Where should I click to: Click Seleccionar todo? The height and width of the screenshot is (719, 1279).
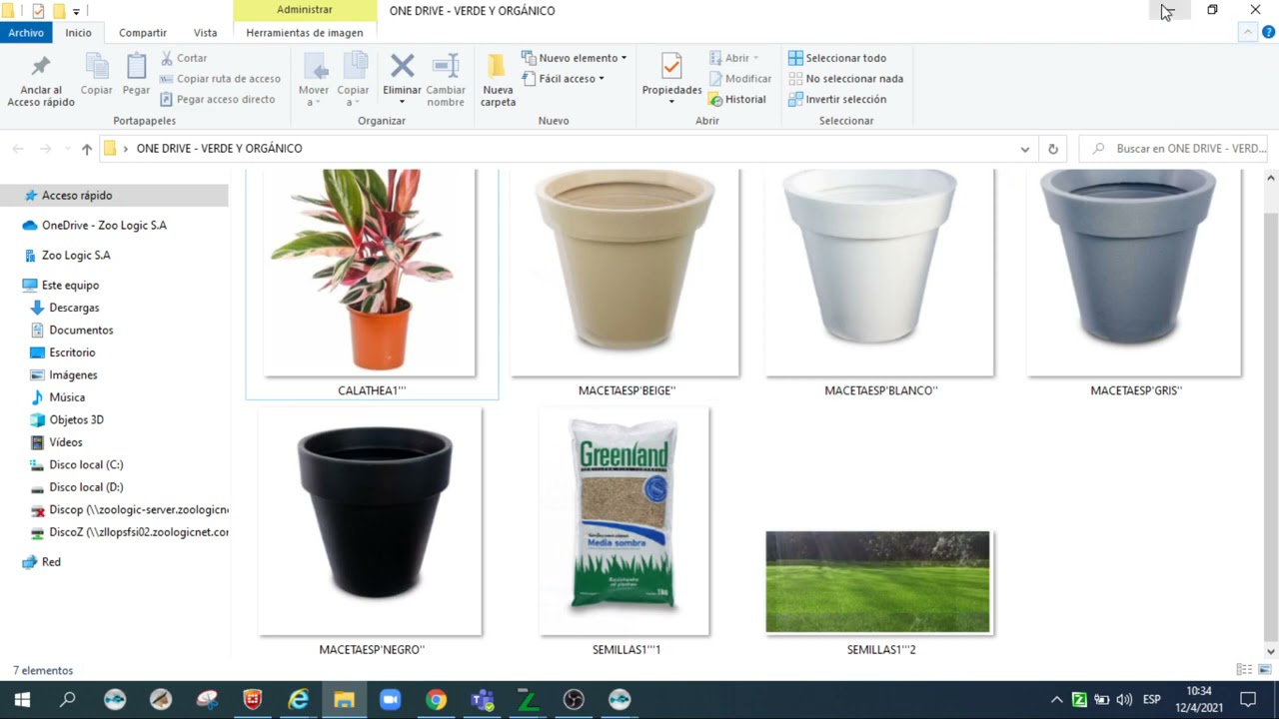837,58
